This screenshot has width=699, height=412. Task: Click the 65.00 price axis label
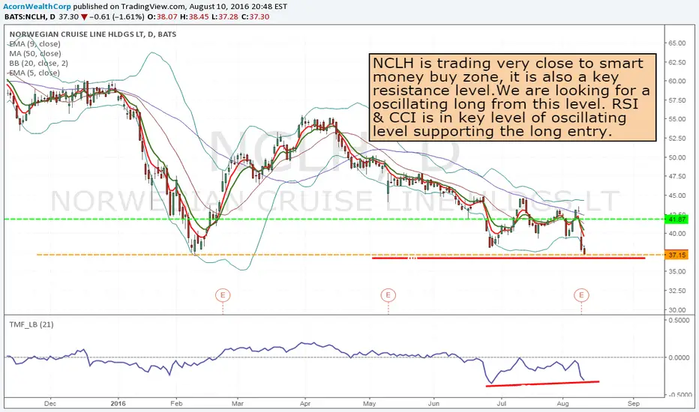[676, 43]
